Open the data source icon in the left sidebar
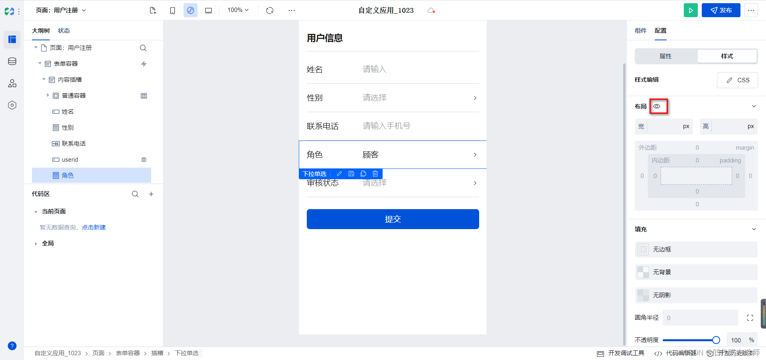The height and width of the screenshot is (360, 766). [x=12, y=61]
